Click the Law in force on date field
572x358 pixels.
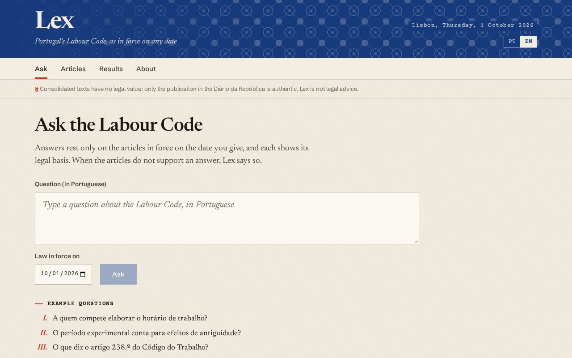click(x=63, y=274)
